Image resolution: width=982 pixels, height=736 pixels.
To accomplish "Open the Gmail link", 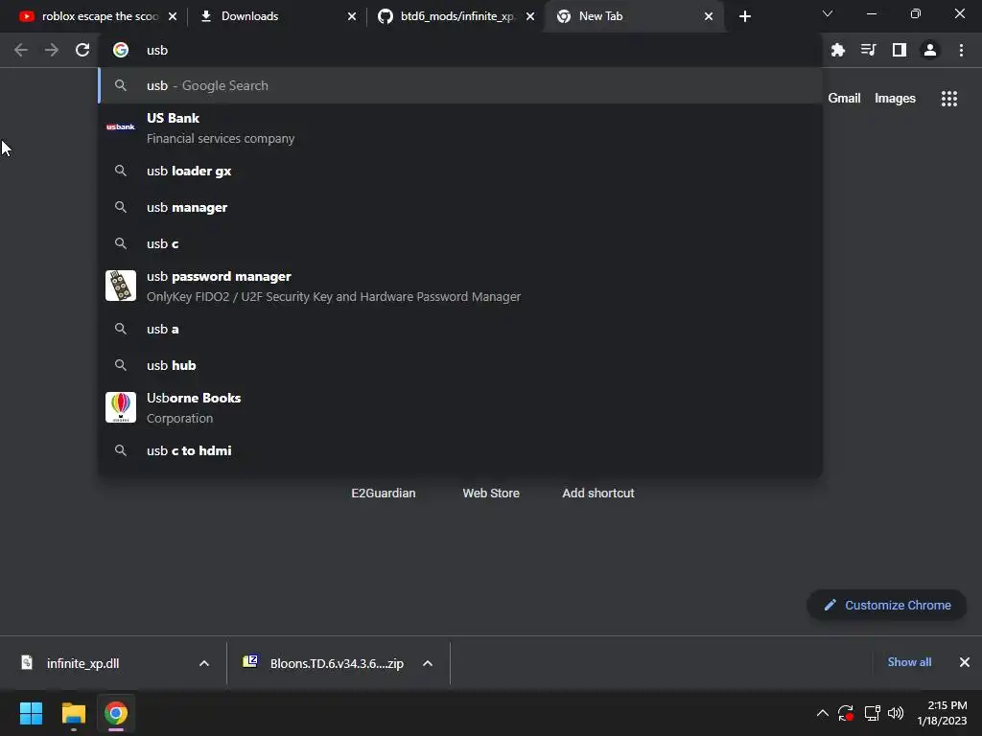I will [844, 99].
